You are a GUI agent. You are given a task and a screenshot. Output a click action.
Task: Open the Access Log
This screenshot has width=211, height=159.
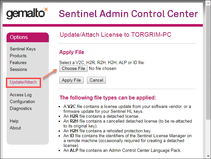[21, 95]
